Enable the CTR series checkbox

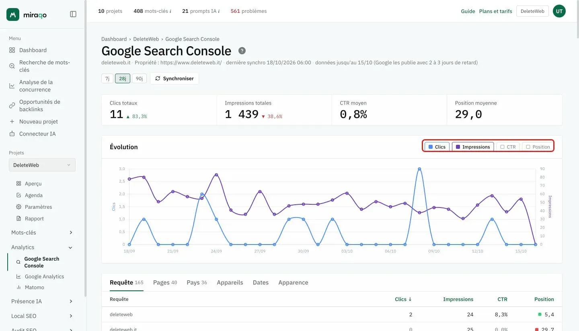coord(508,147)
